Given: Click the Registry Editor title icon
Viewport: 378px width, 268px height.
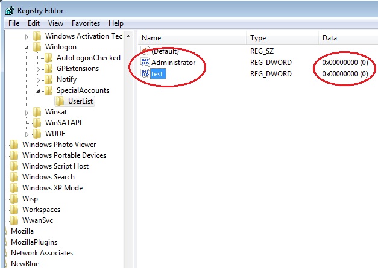Looking at the screenshot, I should tap(10, 11).
